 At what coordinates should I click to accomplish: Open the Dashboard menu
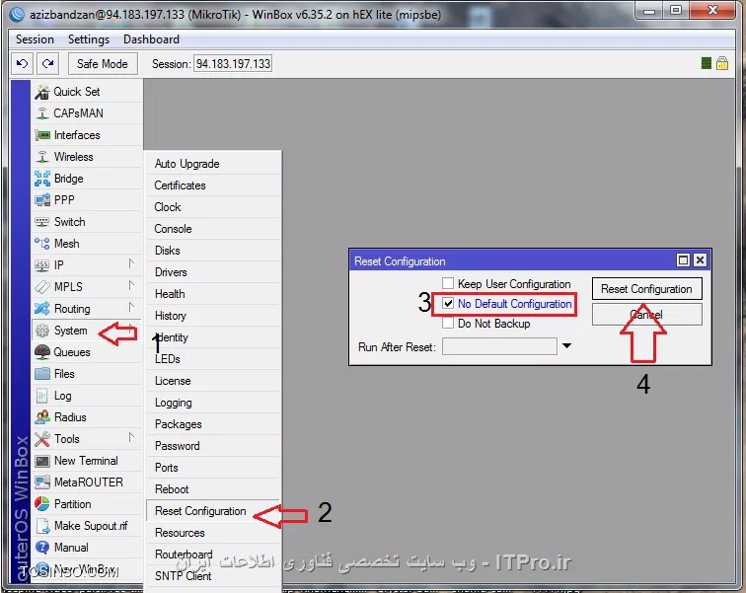coord(151,39)
